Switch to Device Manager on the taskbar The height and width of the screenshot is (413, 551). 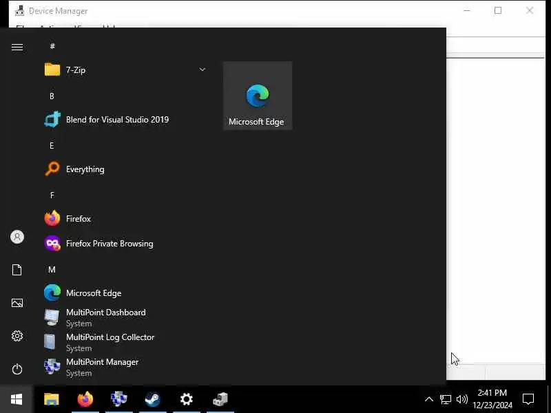pos(220,399)
